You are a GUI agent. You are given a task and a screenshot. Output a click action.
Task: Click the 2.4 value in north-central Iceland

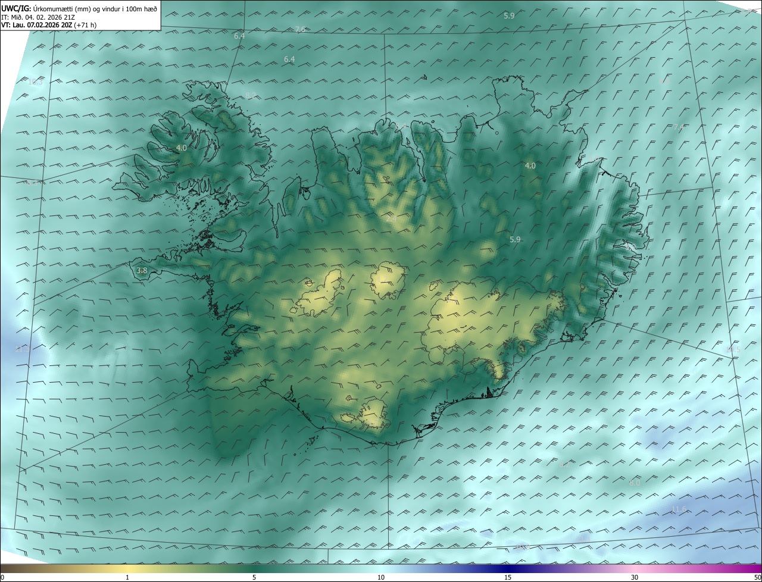[391, 219]
